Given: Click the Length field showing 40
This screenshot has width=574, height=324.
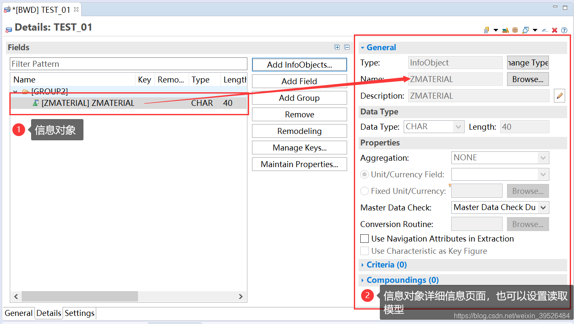Looking at the screenshot, I should [x=525, y=127].
